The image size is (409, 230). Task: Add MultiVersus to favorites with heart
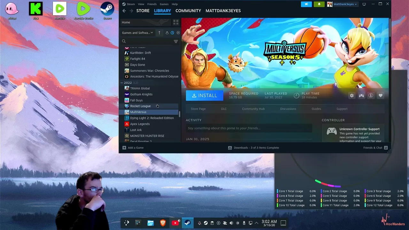[381, 96]
